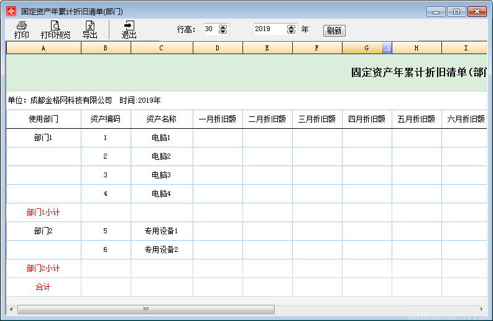Click the scrollbar left arrow

coord(11,309)
